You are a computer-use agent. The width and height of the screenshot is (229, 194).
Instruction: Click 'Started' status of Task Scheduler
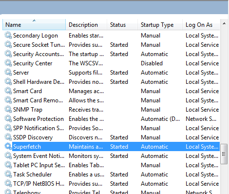119,175
